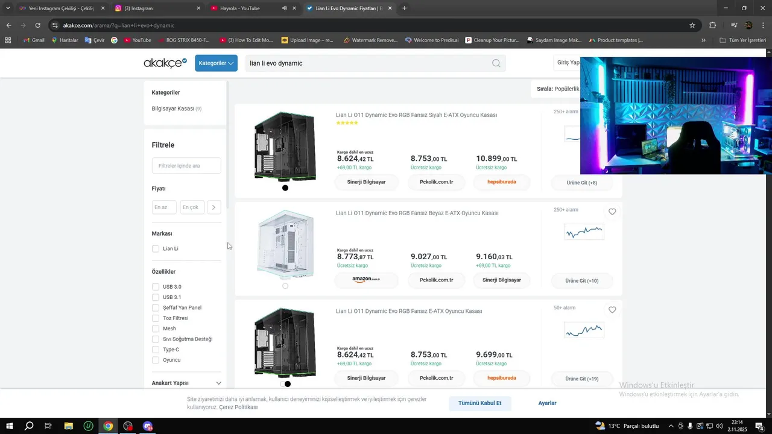This screenshot has height=434, width=772.
Task: Open Bilgisayar Kasası (9) category
Action: 177,108
